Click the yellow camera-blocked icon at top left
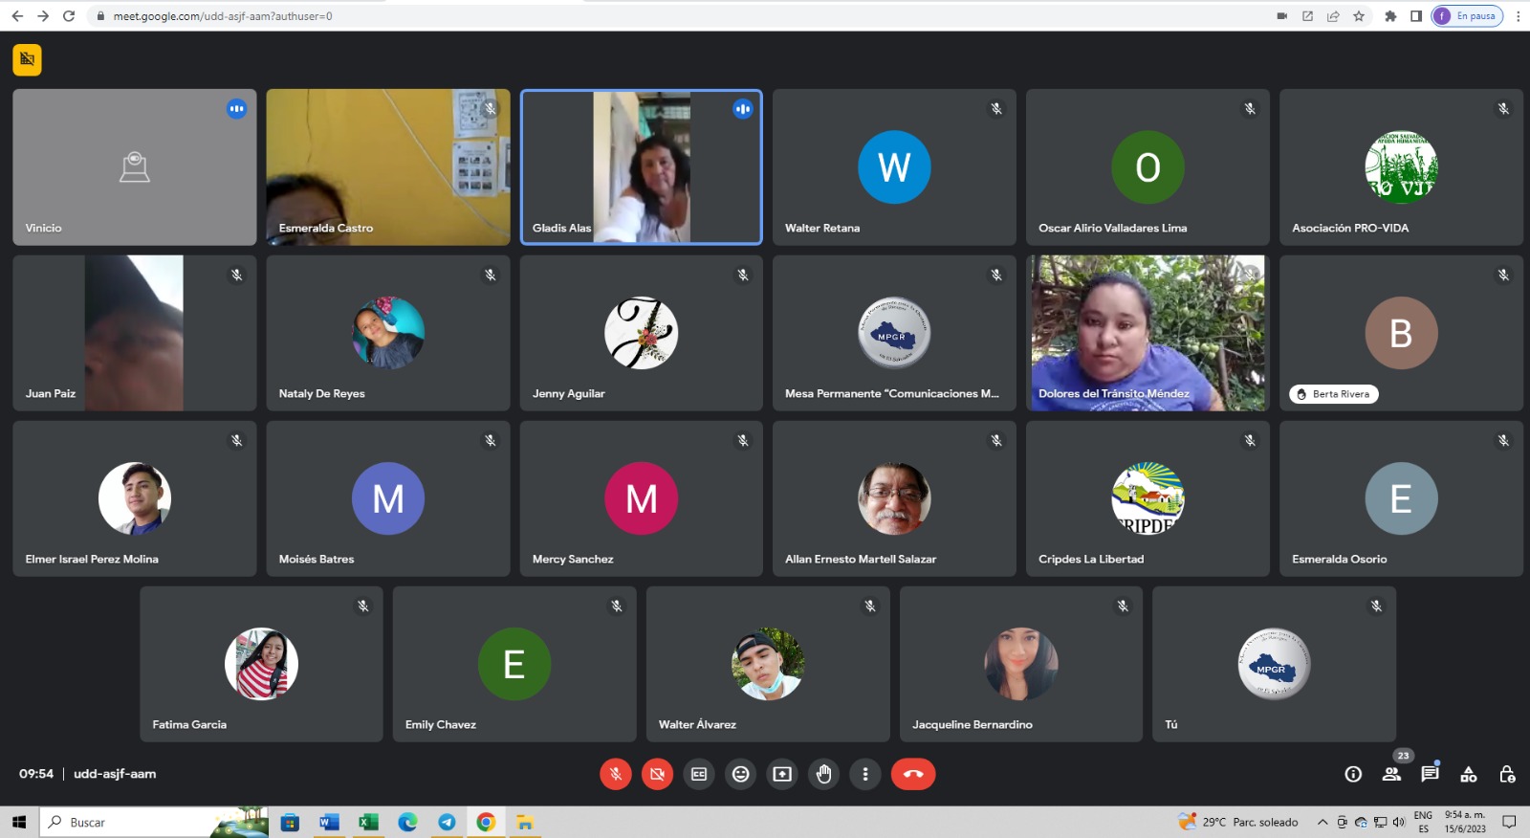Viewport: 1530px width, 838px height. point(27,59)
